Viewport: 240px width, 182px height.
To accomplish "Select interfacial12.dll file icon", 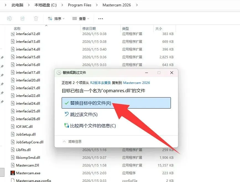I will tap(13, 34).
